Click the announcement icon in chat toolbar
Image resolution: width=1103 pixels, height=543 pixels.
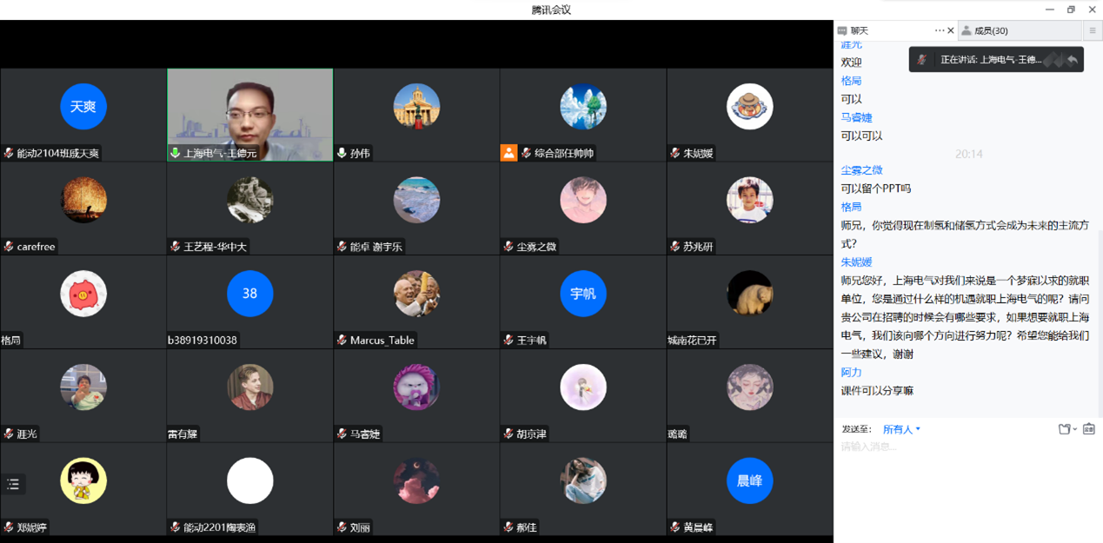tap(1089, 429)
